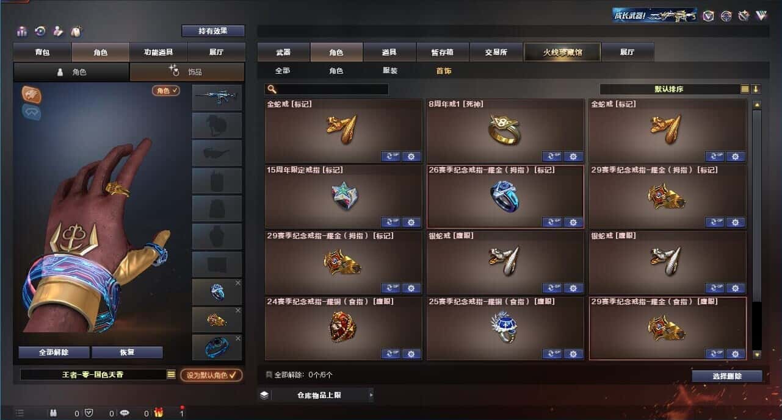782x420 pixels.
Task: Select the blue goggles badge icon
Action: point(32,112)
